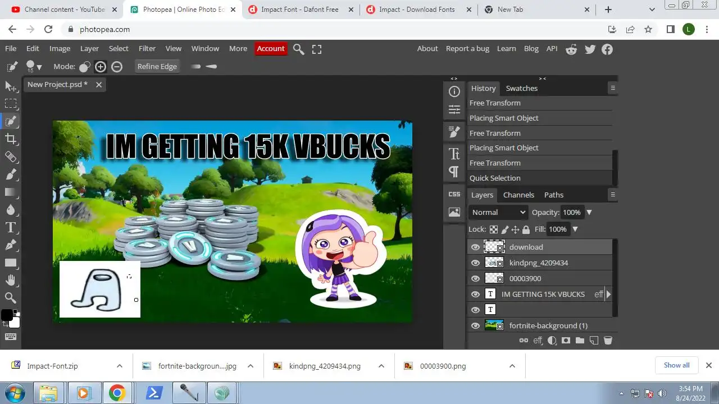Toggle lock image pixels brush icon

[504, 229]
